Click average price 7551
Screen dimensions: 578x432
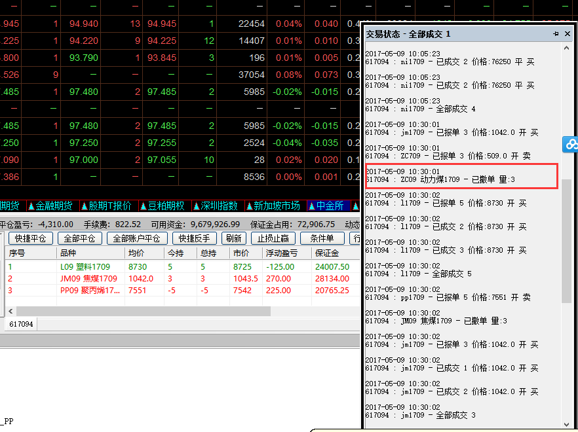pyautogui.click(x=138, y=291)
